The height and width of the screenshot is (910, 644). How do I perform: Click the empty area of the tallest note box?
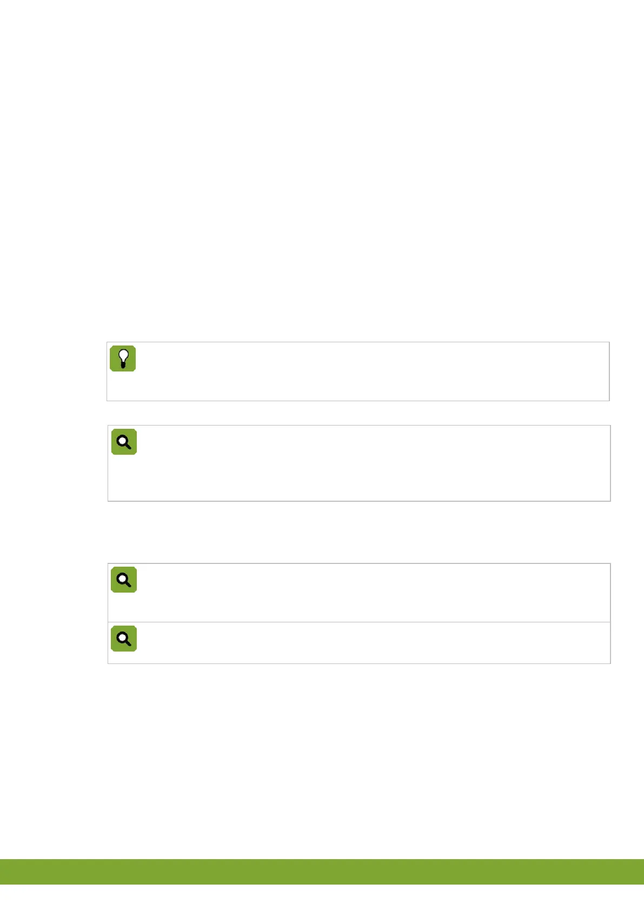pyautogui.click(x=373, y=463)
